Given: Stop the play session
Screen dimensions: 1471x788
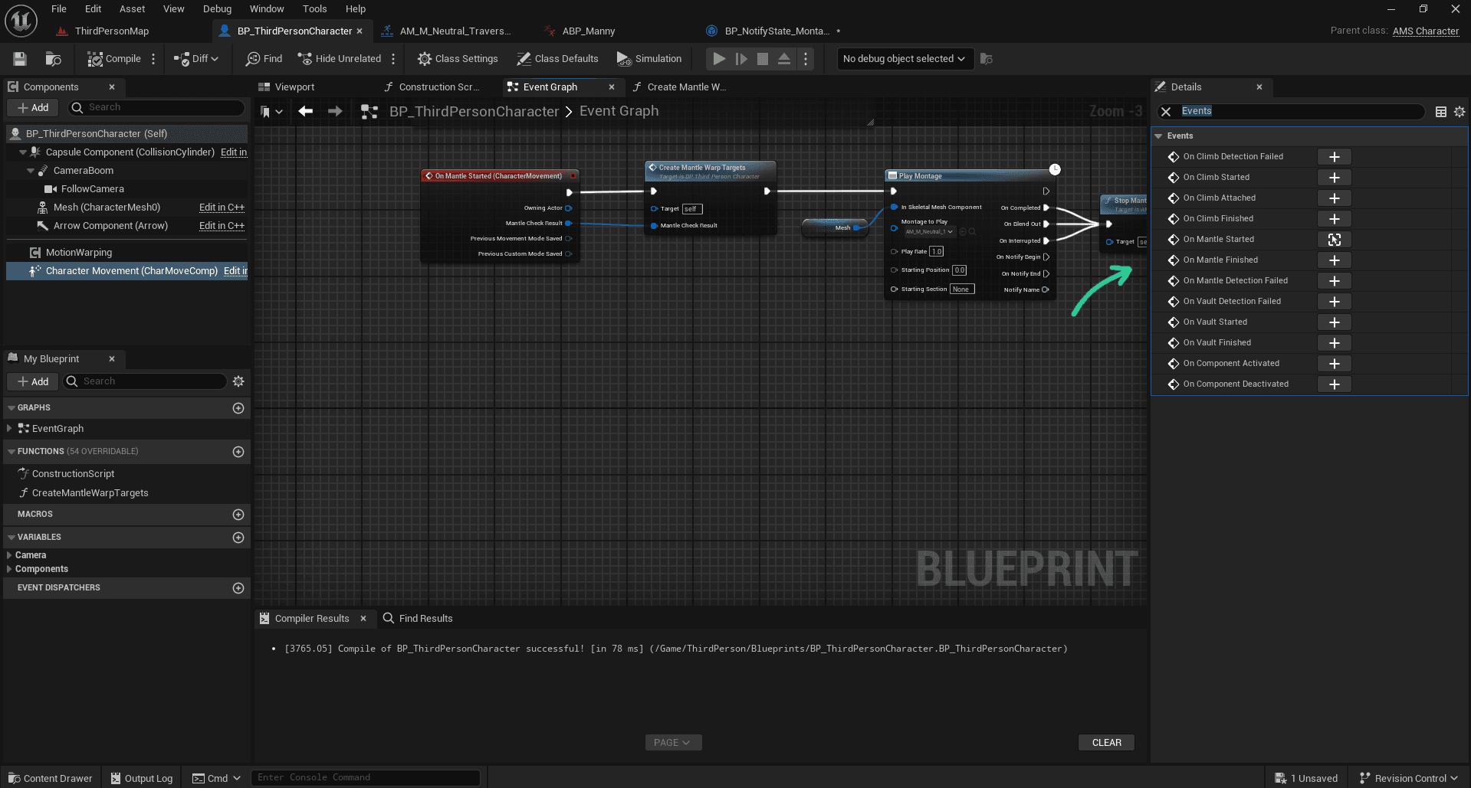Looking at the screenshot, I should pos(763,59).
